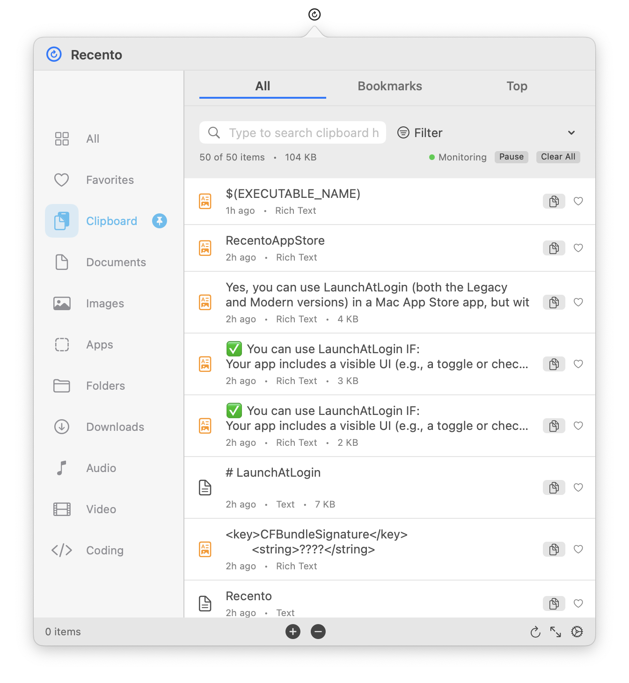Select the Apps category icon
This screenshot has height=683, width=629.
pyautogui.click(x=61, y=344)
